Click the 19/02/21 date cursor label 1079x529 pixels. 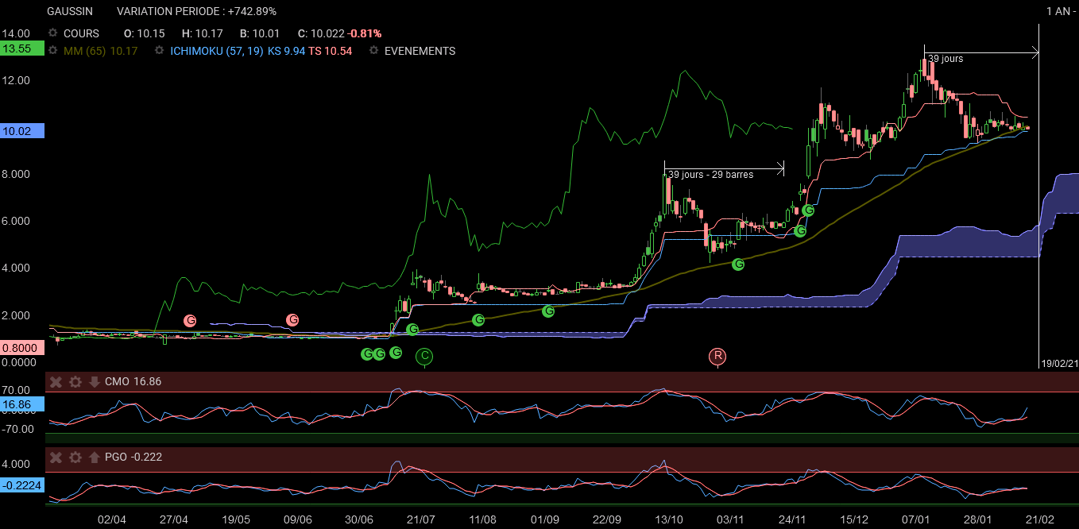(1059, 363)
